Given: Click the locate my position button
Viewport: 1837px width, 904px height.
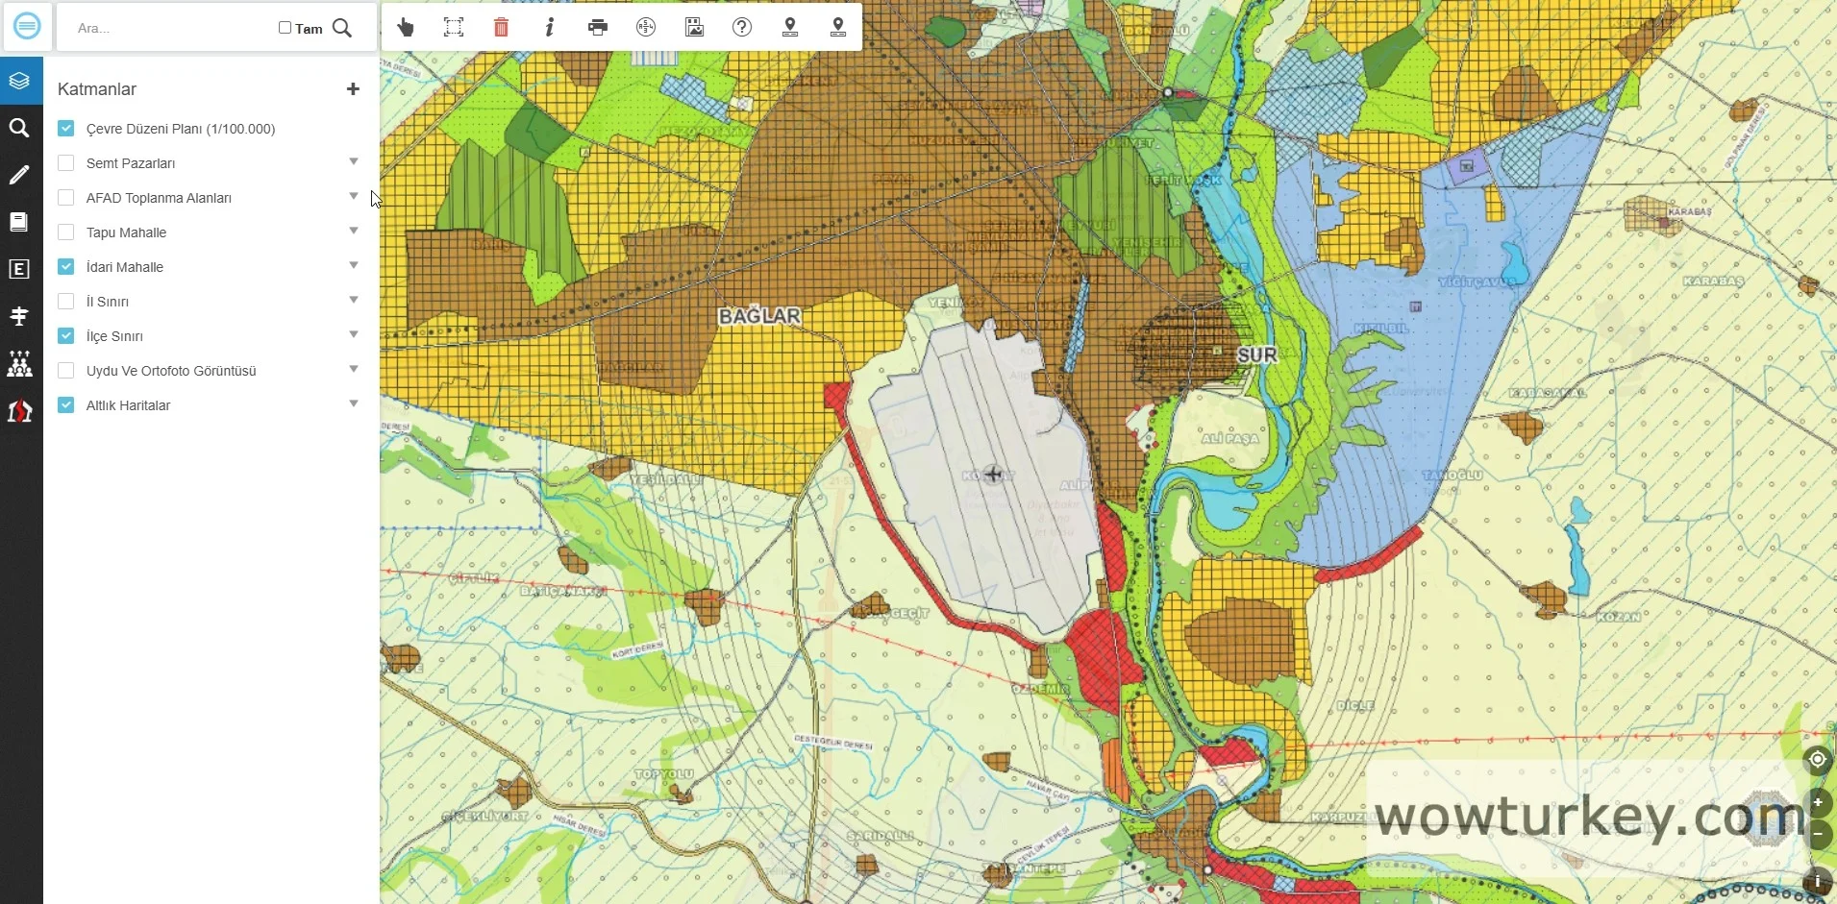Looking at the screenshot, I should pos(1817,760).
